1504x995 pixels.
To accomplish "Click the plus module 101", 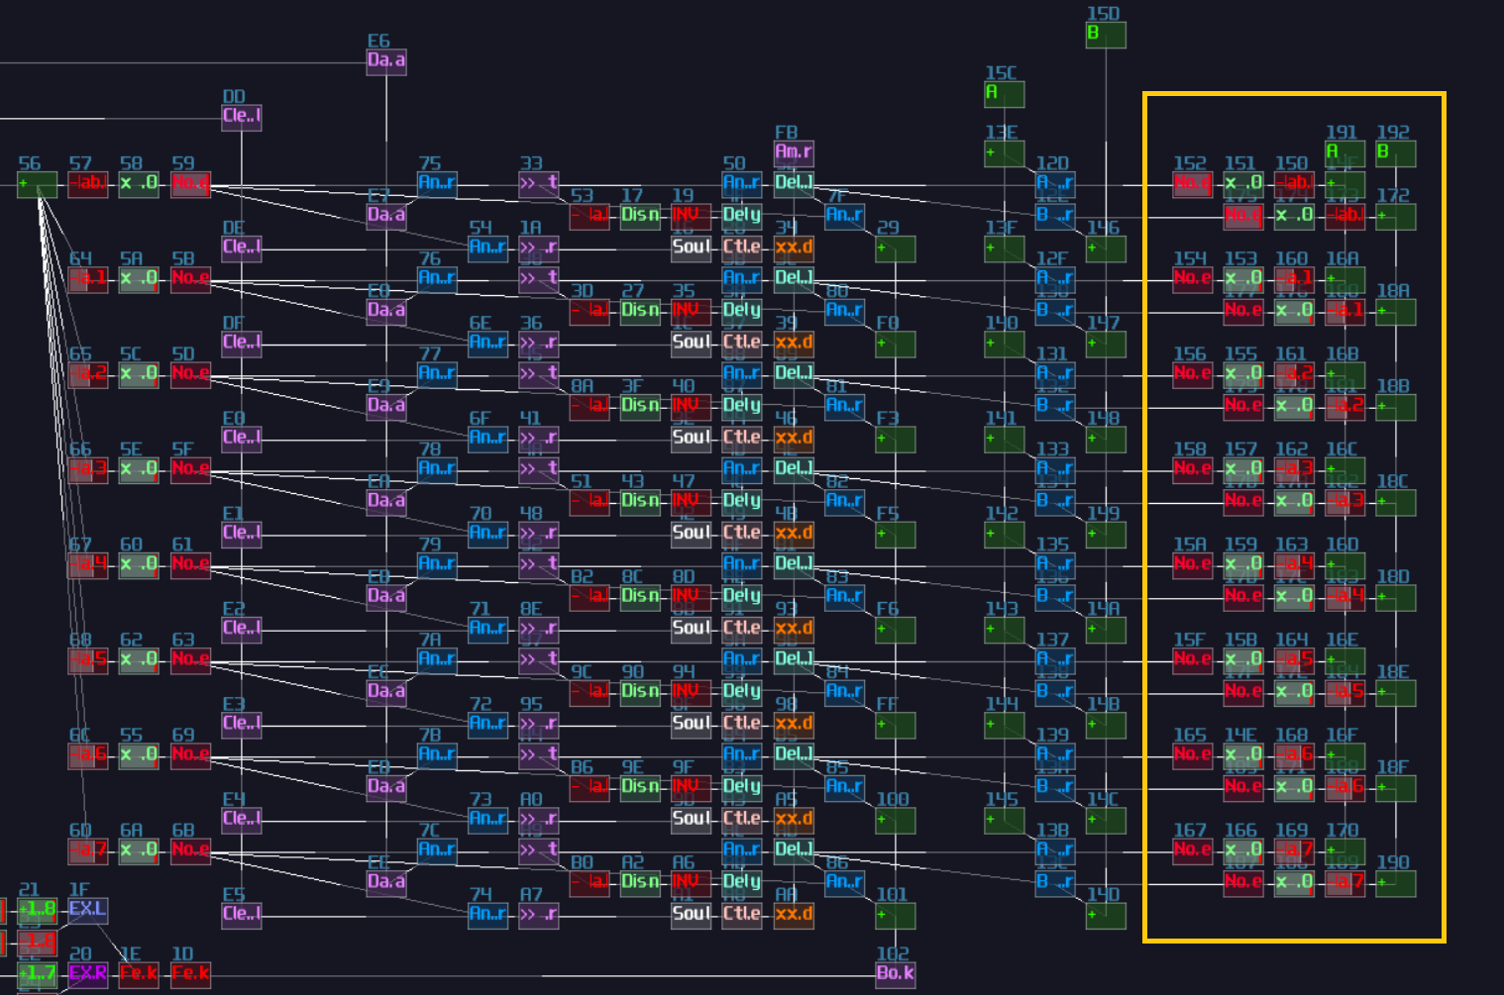I will [896, 916].
